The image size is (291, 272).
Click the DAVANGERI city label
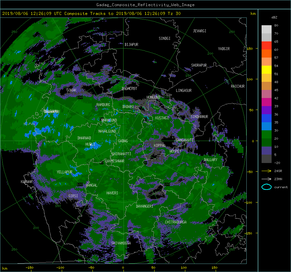(x=145, y=206)
